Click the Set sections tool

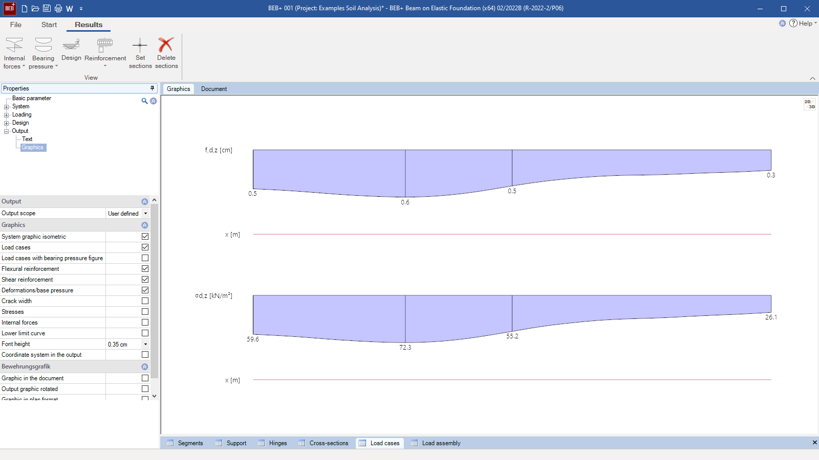tap(140, 53)
